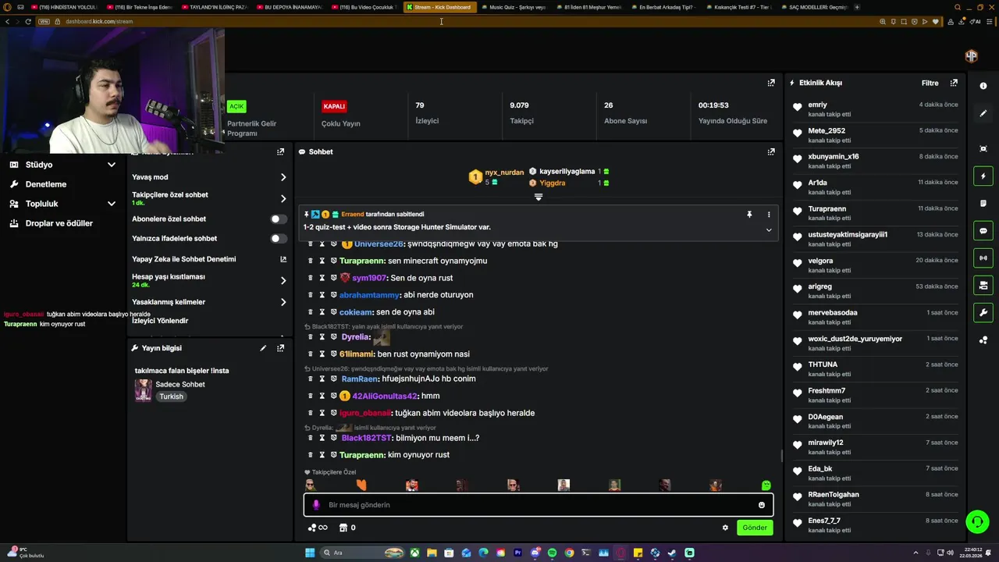Pop out the Etkinlik Akışı panel

[x=954, y=83]
